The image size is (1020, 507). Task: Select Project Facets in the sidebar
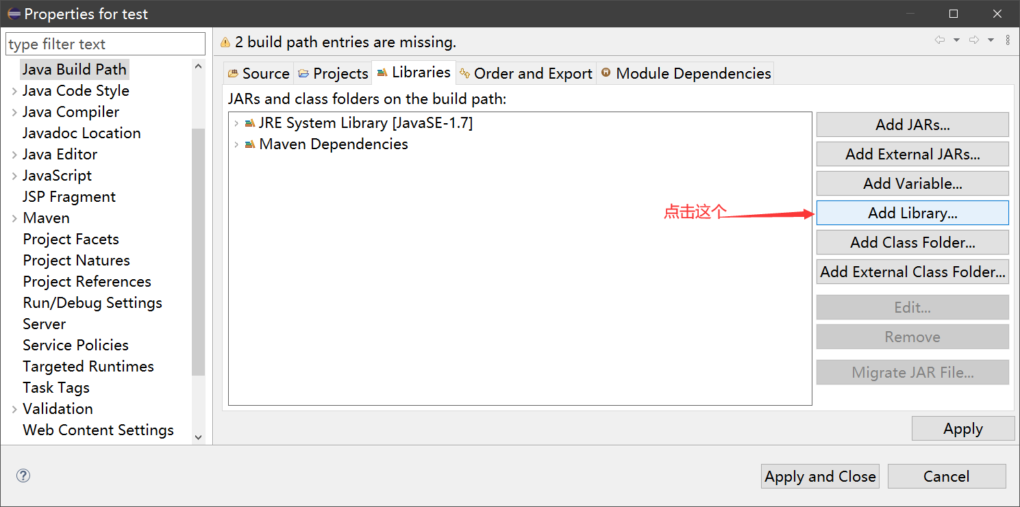pos(71,239)
